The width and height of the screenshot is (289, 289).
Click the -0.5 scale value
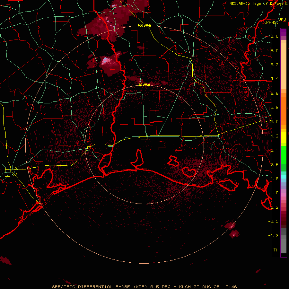pyautogui.click(x=273, y=222)
